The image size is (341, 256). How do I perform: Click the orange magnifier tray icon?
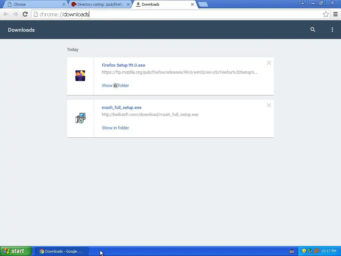pyautogui.click(x=316, y=251)
